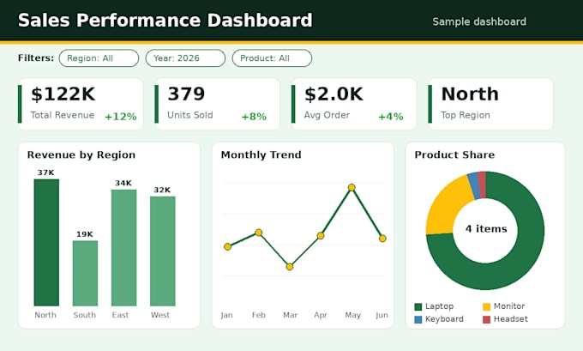Click the Product Share chart title
The width and height of the screenshot is (583, 351).
tap(454, 154)
